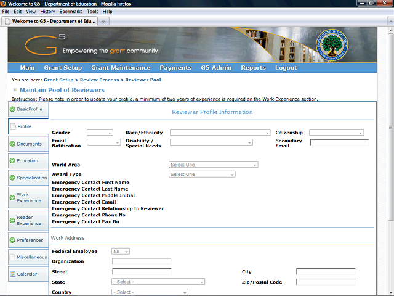Open the Disability / Special Needs dropdown
This screenshot has height=296, width=394.
[211, 142]
